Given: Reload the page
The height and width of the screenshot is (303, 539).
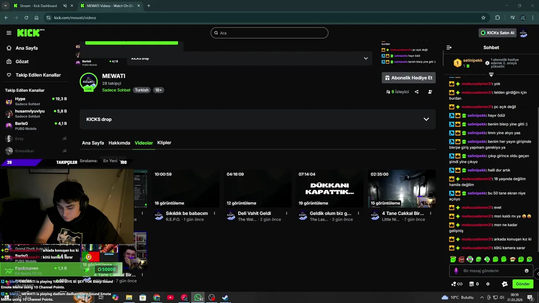Looking at the screenshot, I should point(26,18).
